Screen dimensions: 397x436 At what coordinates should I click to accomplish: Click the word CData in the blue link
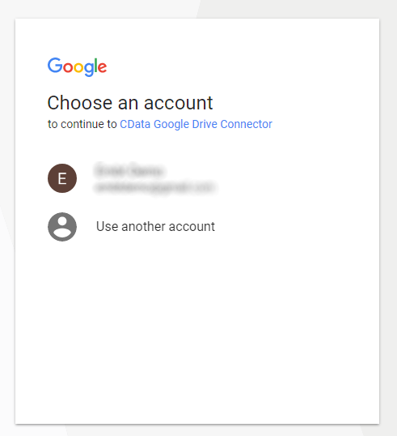[x=135, y=124]
